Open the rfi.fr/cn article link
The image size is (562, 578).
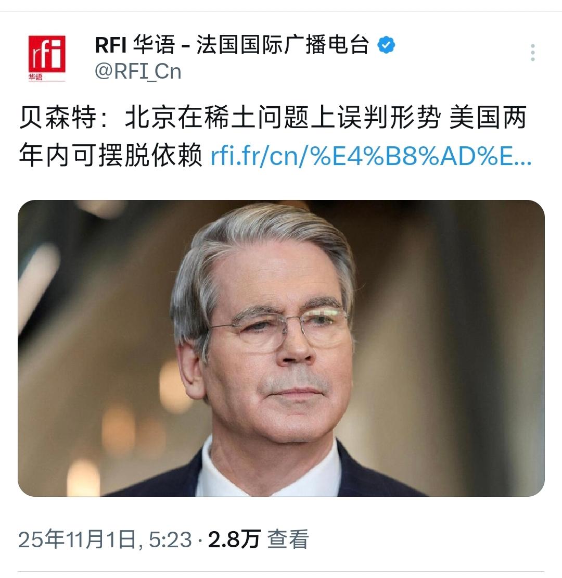[x=371, y=156]
